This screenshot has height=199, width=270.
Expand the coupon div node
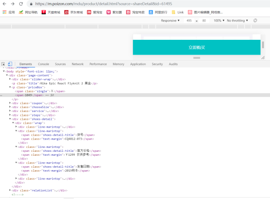tap(10, 103)
